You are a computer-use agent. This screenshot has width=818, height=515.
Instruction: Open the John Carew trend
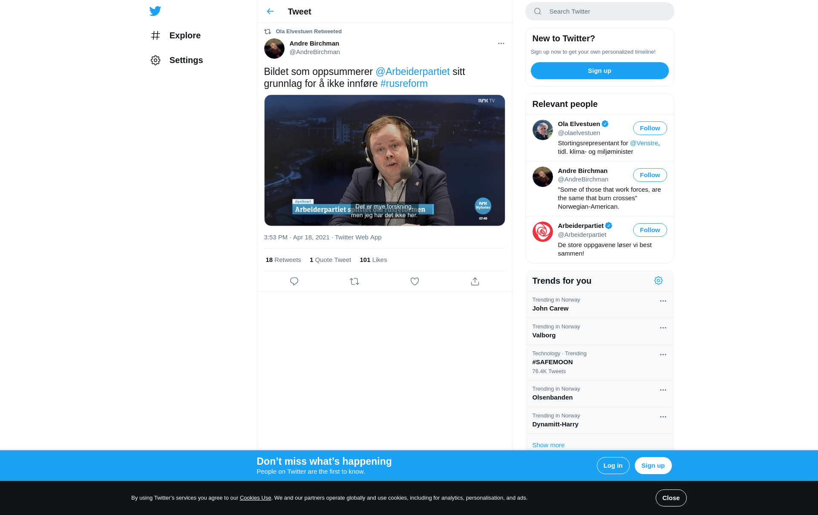tap(599, 305)
